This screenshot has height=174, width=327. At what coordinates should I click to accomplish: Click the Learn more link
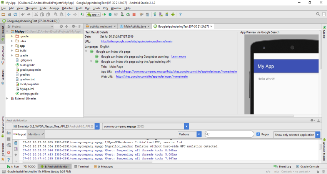point(179,56)
